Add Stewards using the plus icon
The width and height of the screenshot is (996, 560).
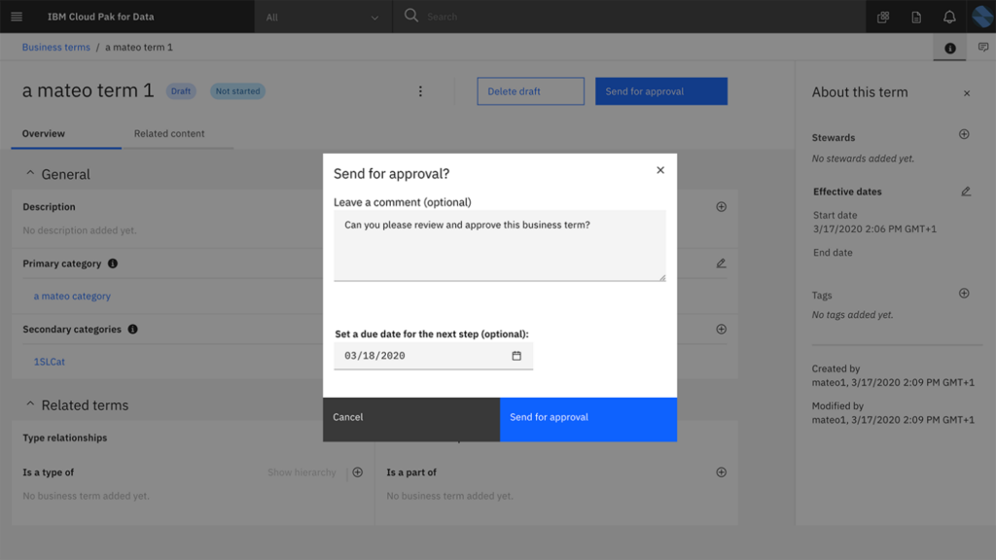coord(964,134)
